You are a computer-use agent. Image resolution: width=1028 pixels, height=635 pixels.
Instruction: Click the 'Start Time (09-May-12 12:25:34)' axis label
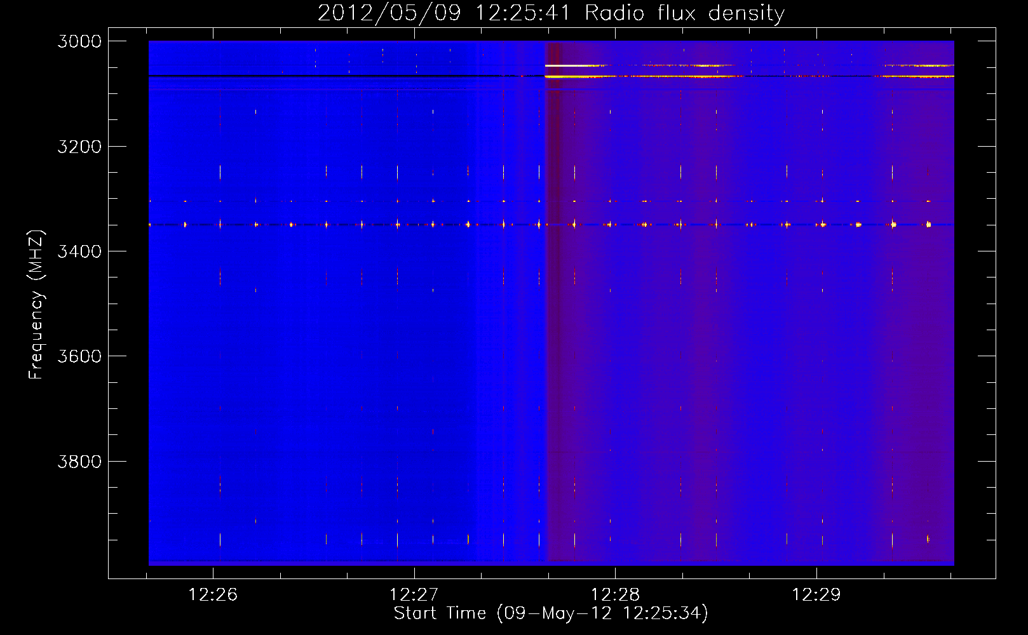click(551, 613)
